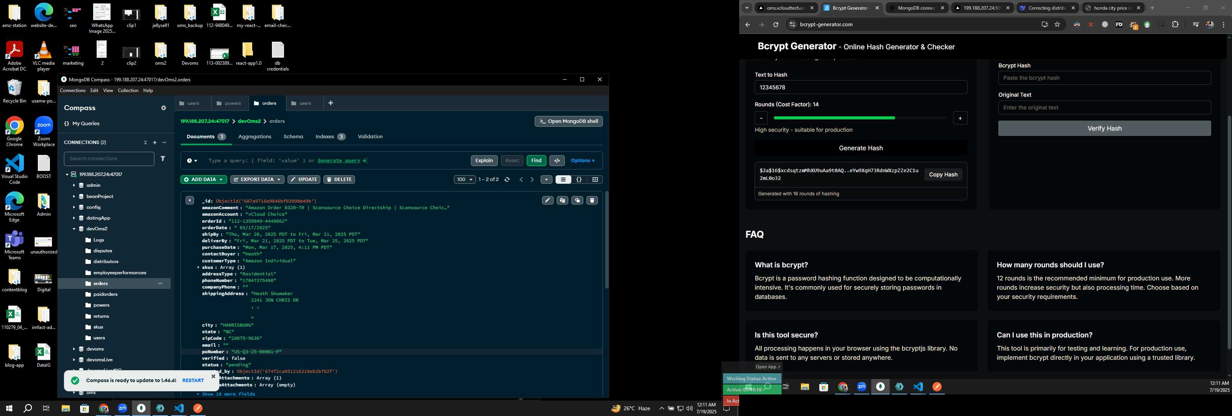Add new connection plus icon
This screenshot has height=416, width=1232.
coord(154,143)
